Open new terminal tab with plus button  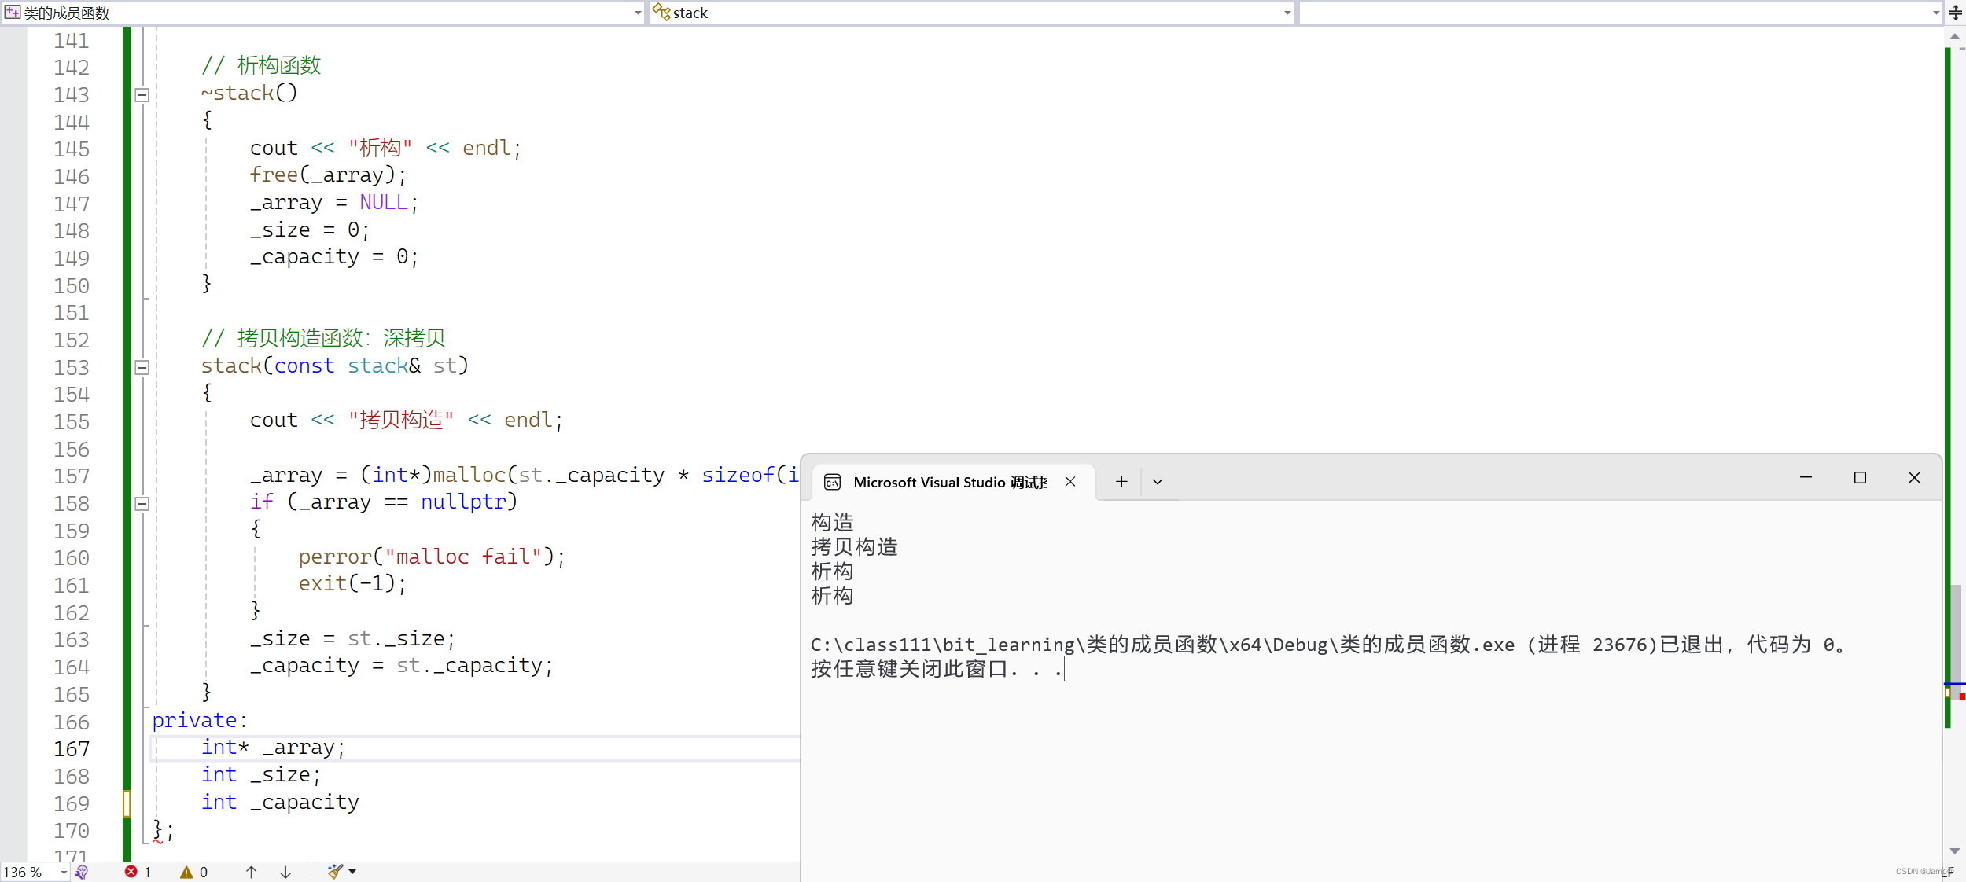click(1121, 482)
